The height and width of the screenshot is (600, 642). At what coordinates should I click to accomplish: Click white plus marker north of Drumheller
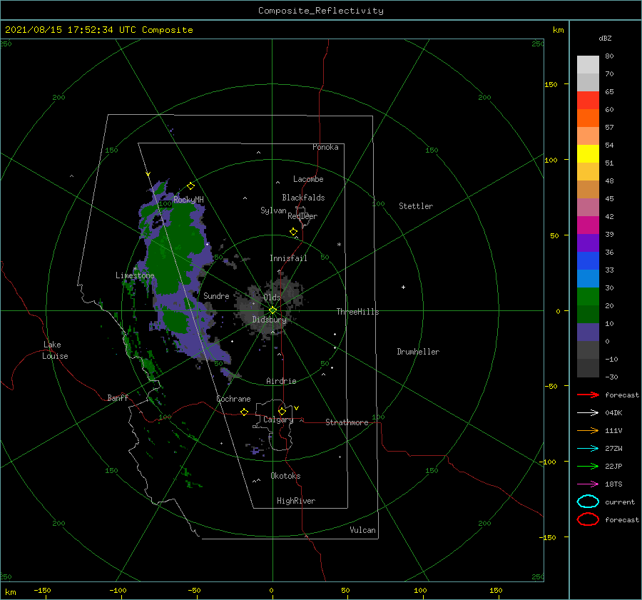point(403,287)
